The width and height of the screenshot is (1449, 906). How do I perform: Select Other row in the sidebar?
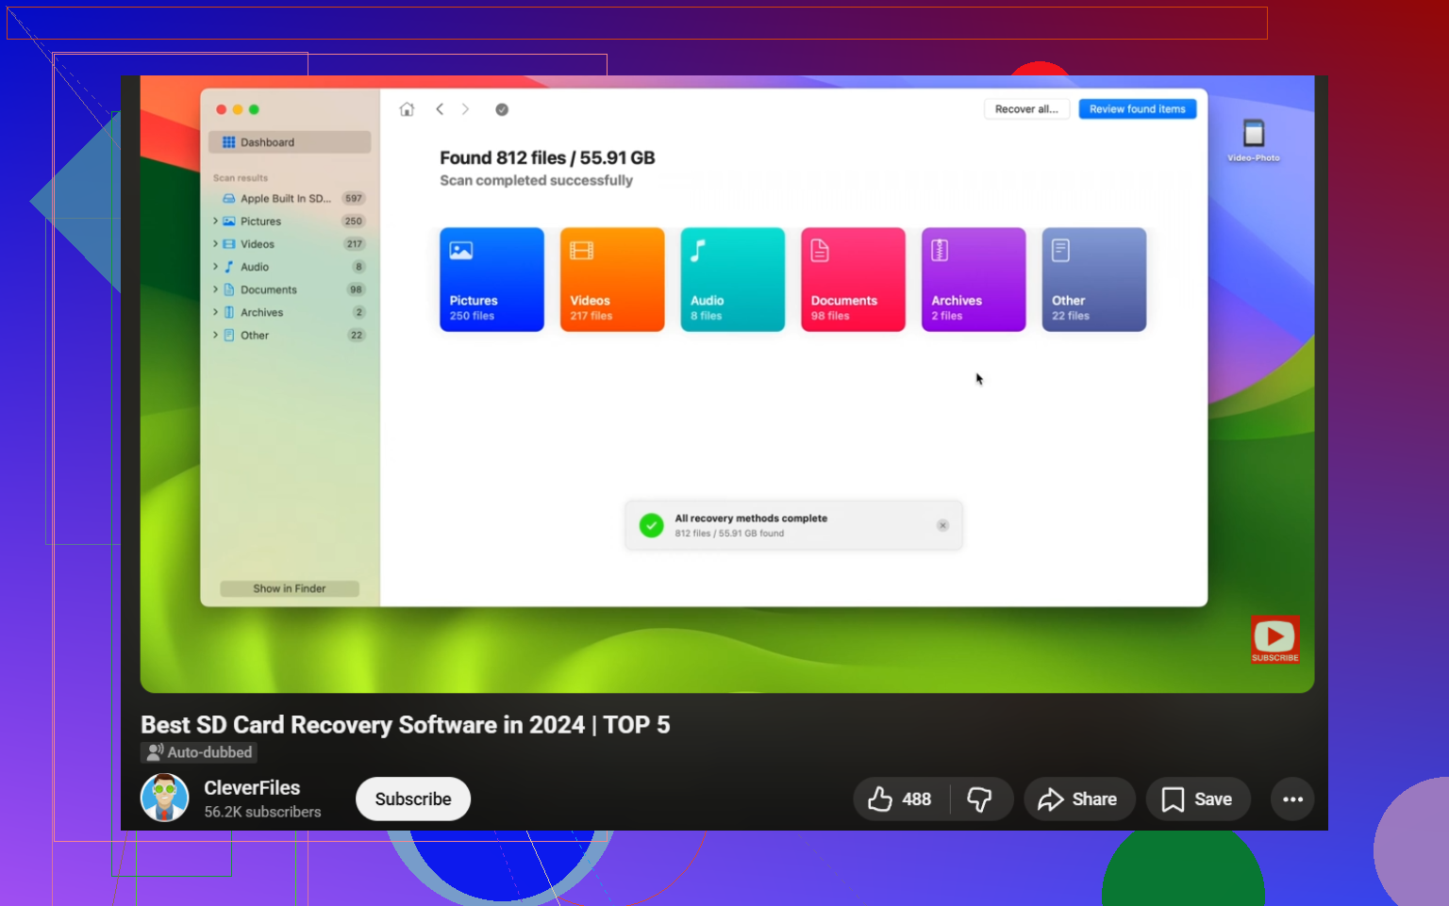click(289, 335)
